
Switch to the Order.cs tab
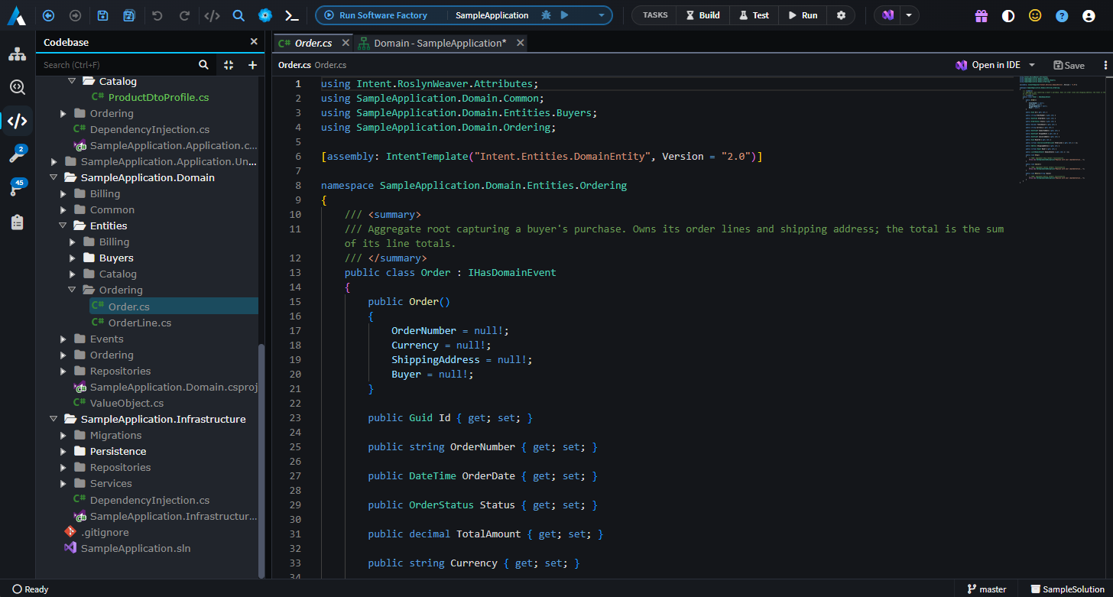(x=313, y=43)
